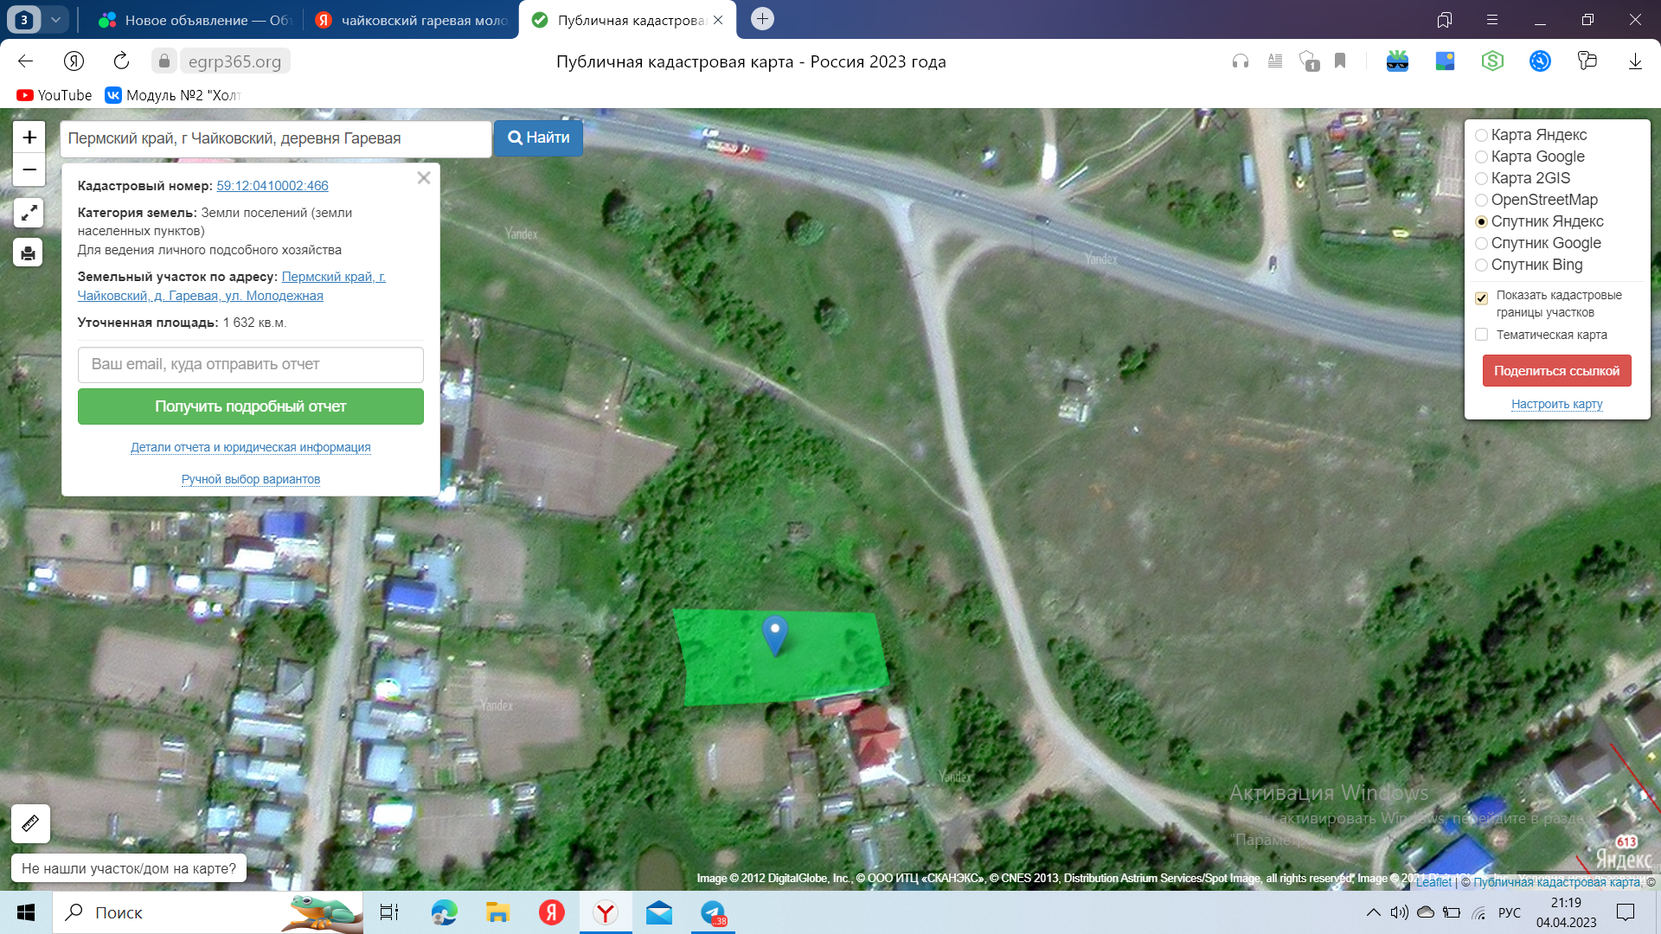Expand the tab group counter dropdown
The image size is (1661, 934).
point(55,20)
